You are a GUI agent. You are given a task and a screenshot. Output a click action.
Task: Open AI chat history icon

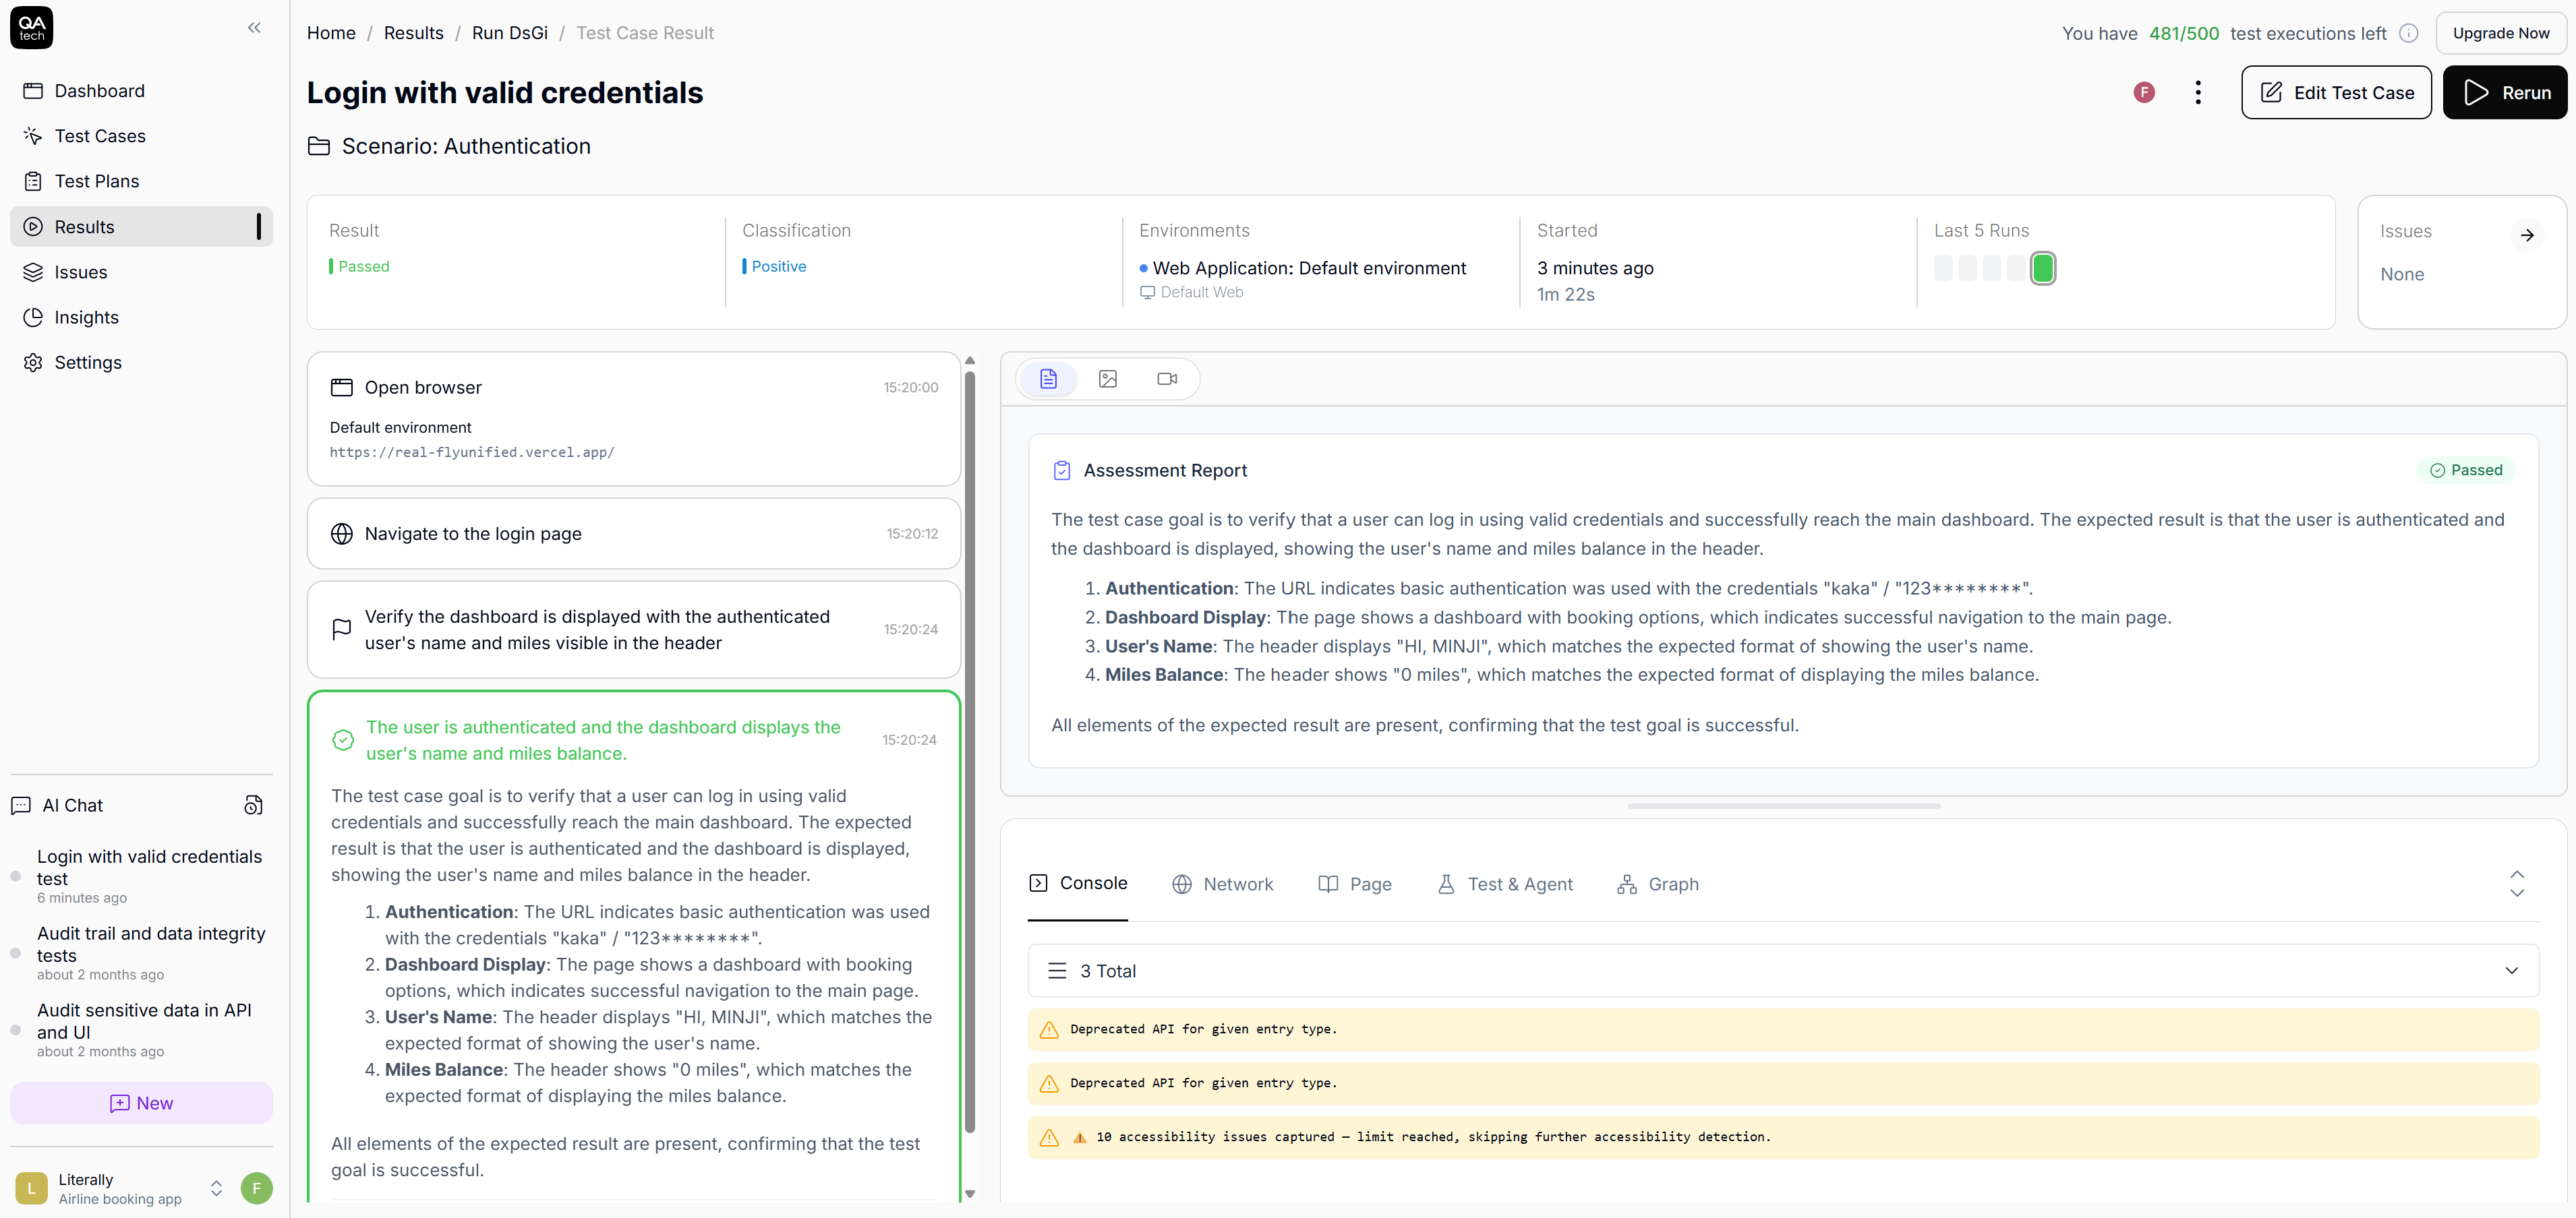pyautogui.click(x=253, y=805)
